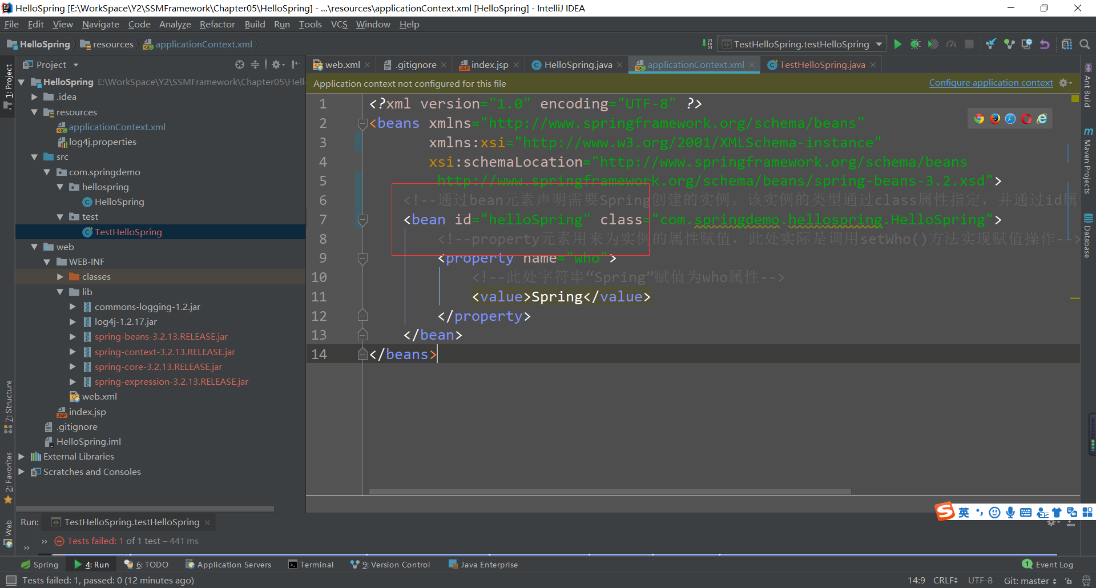Expand the classes folder

(x=60, y=277)
